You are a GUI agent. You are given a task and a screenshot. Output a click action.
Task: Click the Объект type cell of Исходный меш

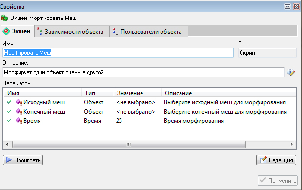[94, 102]
